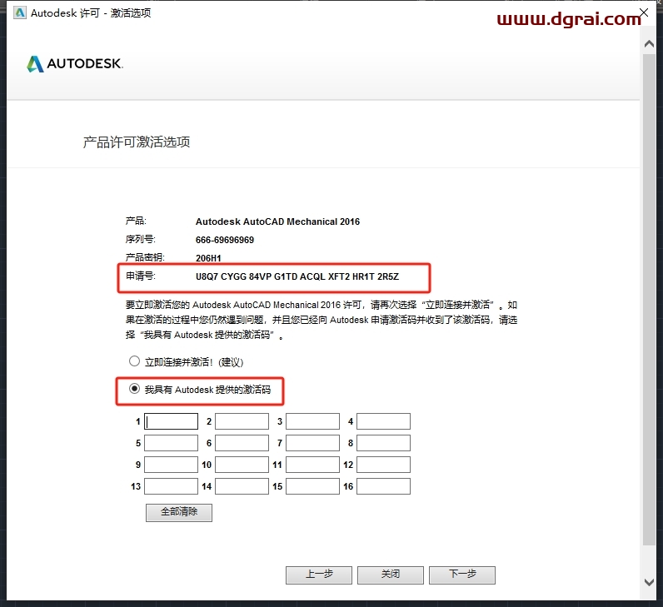Click activation code field 11

click(x=313, y=465)
